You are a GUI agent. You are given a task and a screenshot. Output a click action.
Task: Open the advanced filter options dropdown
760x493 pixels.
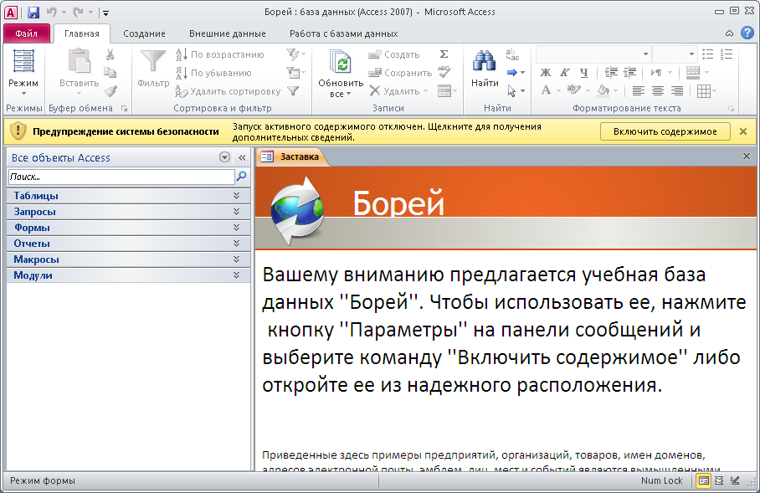tap(295, 73)
